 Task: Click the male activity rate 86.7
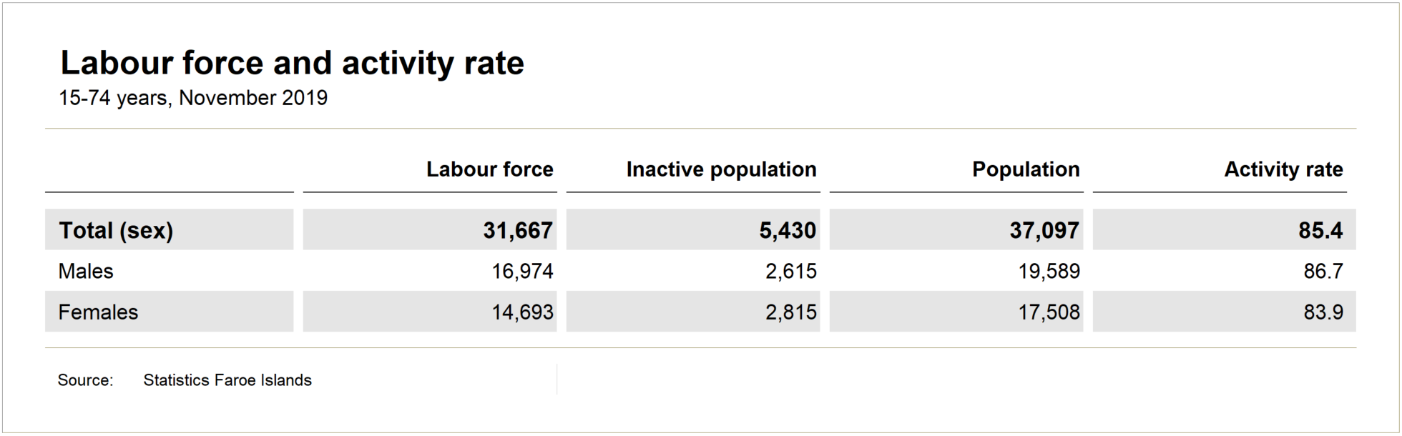pyautogui.click(x=1323, y=272)
